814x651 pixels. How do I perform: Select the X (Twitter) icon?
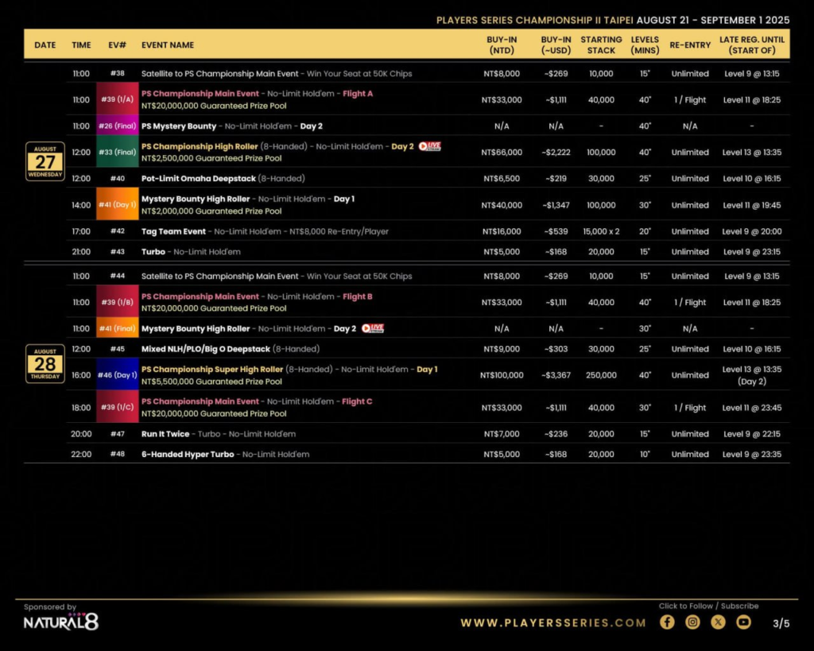coord(718,622)
